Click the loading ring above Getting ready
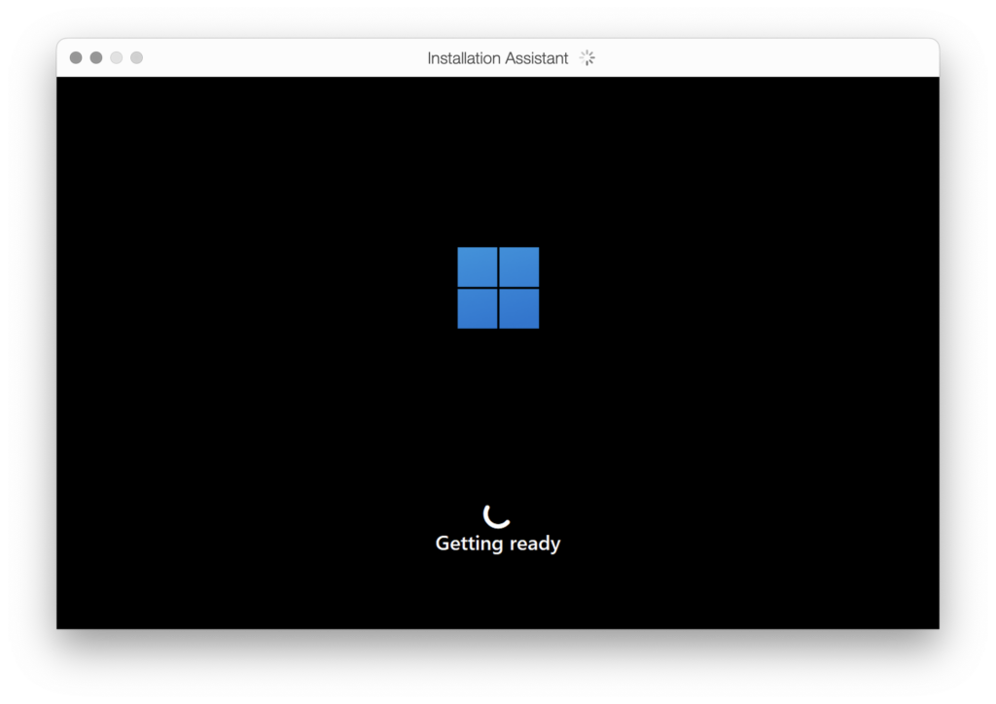 [x=497, y=515]
